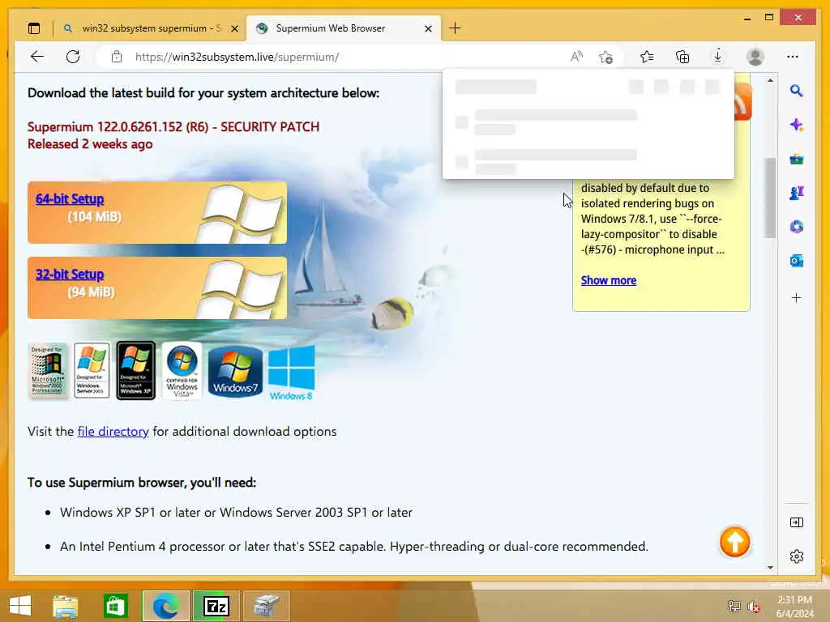Open the Collections icon
The image size is (830, 622).
[x=682, y=57]
